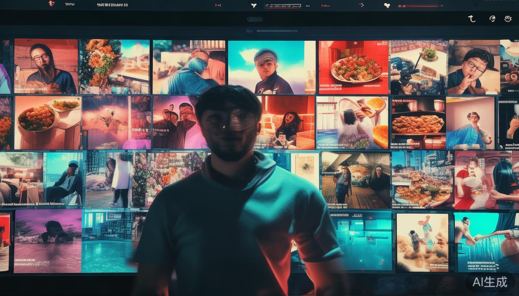Viewport: 519px width, 296px height.
Task: Adjust the red slider bar in top bar
Action: point(421,6)
